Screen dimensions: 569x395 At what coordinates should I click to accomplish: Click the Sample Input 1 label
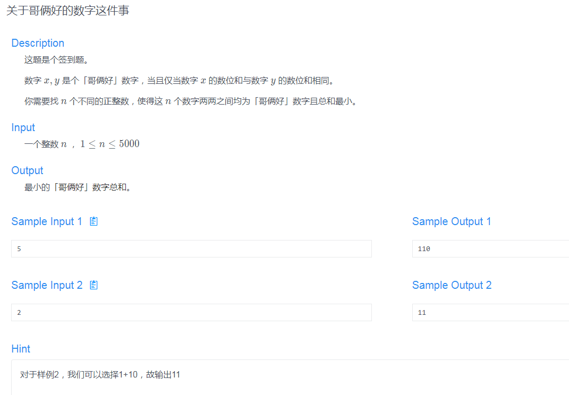point(47,221)
